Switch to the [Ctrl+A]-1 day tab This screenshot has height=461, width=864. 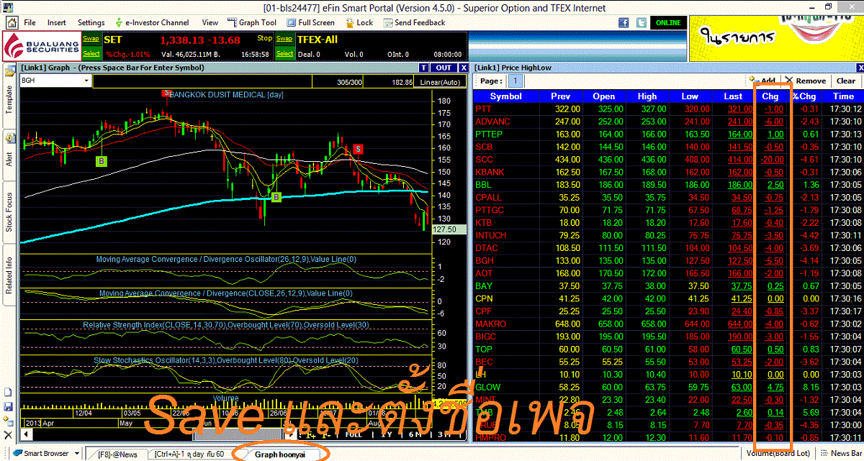click(189, 454)
